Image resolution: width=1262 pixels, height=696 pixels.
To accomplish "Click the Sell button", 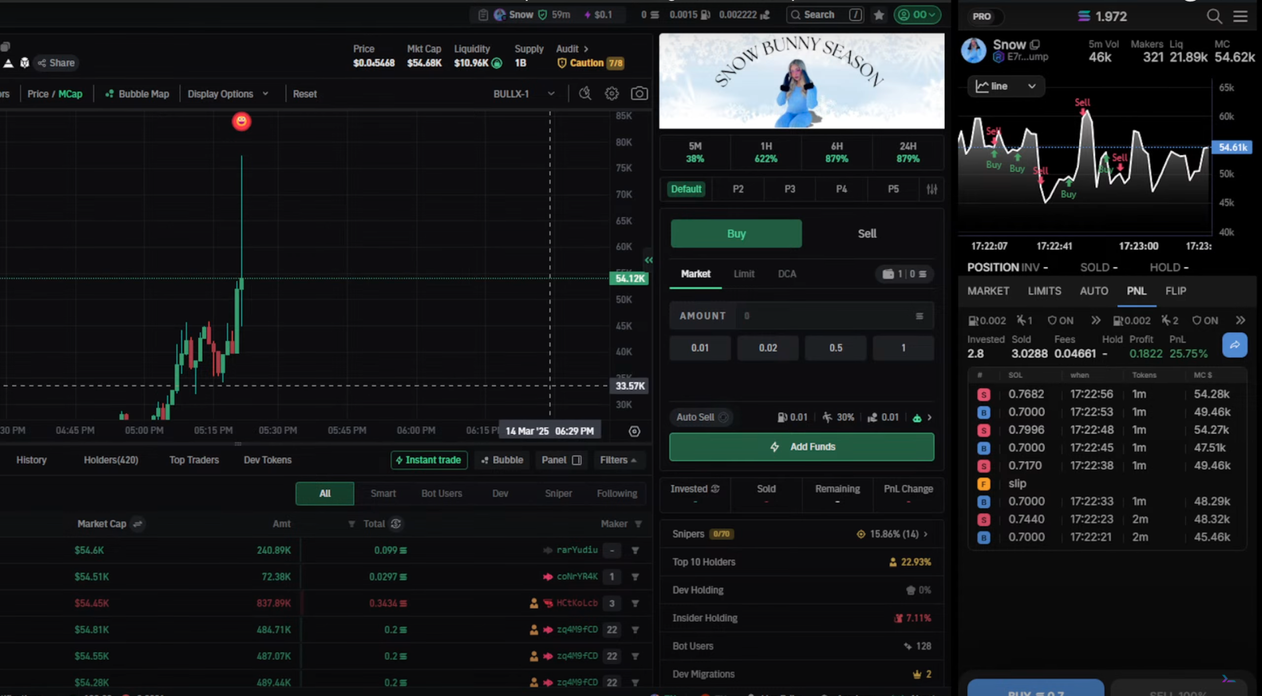I will pyautogui.click(x=867, y=233).
